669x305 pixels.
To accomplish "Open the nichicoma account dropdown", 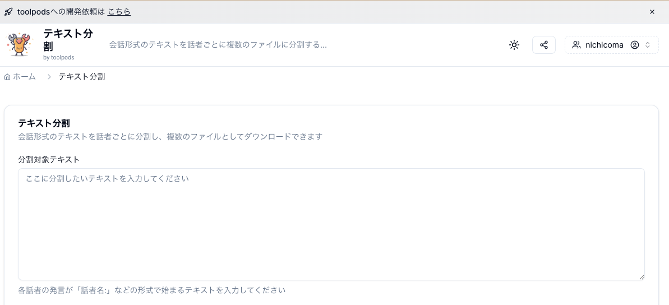I will tap(605, 45).
